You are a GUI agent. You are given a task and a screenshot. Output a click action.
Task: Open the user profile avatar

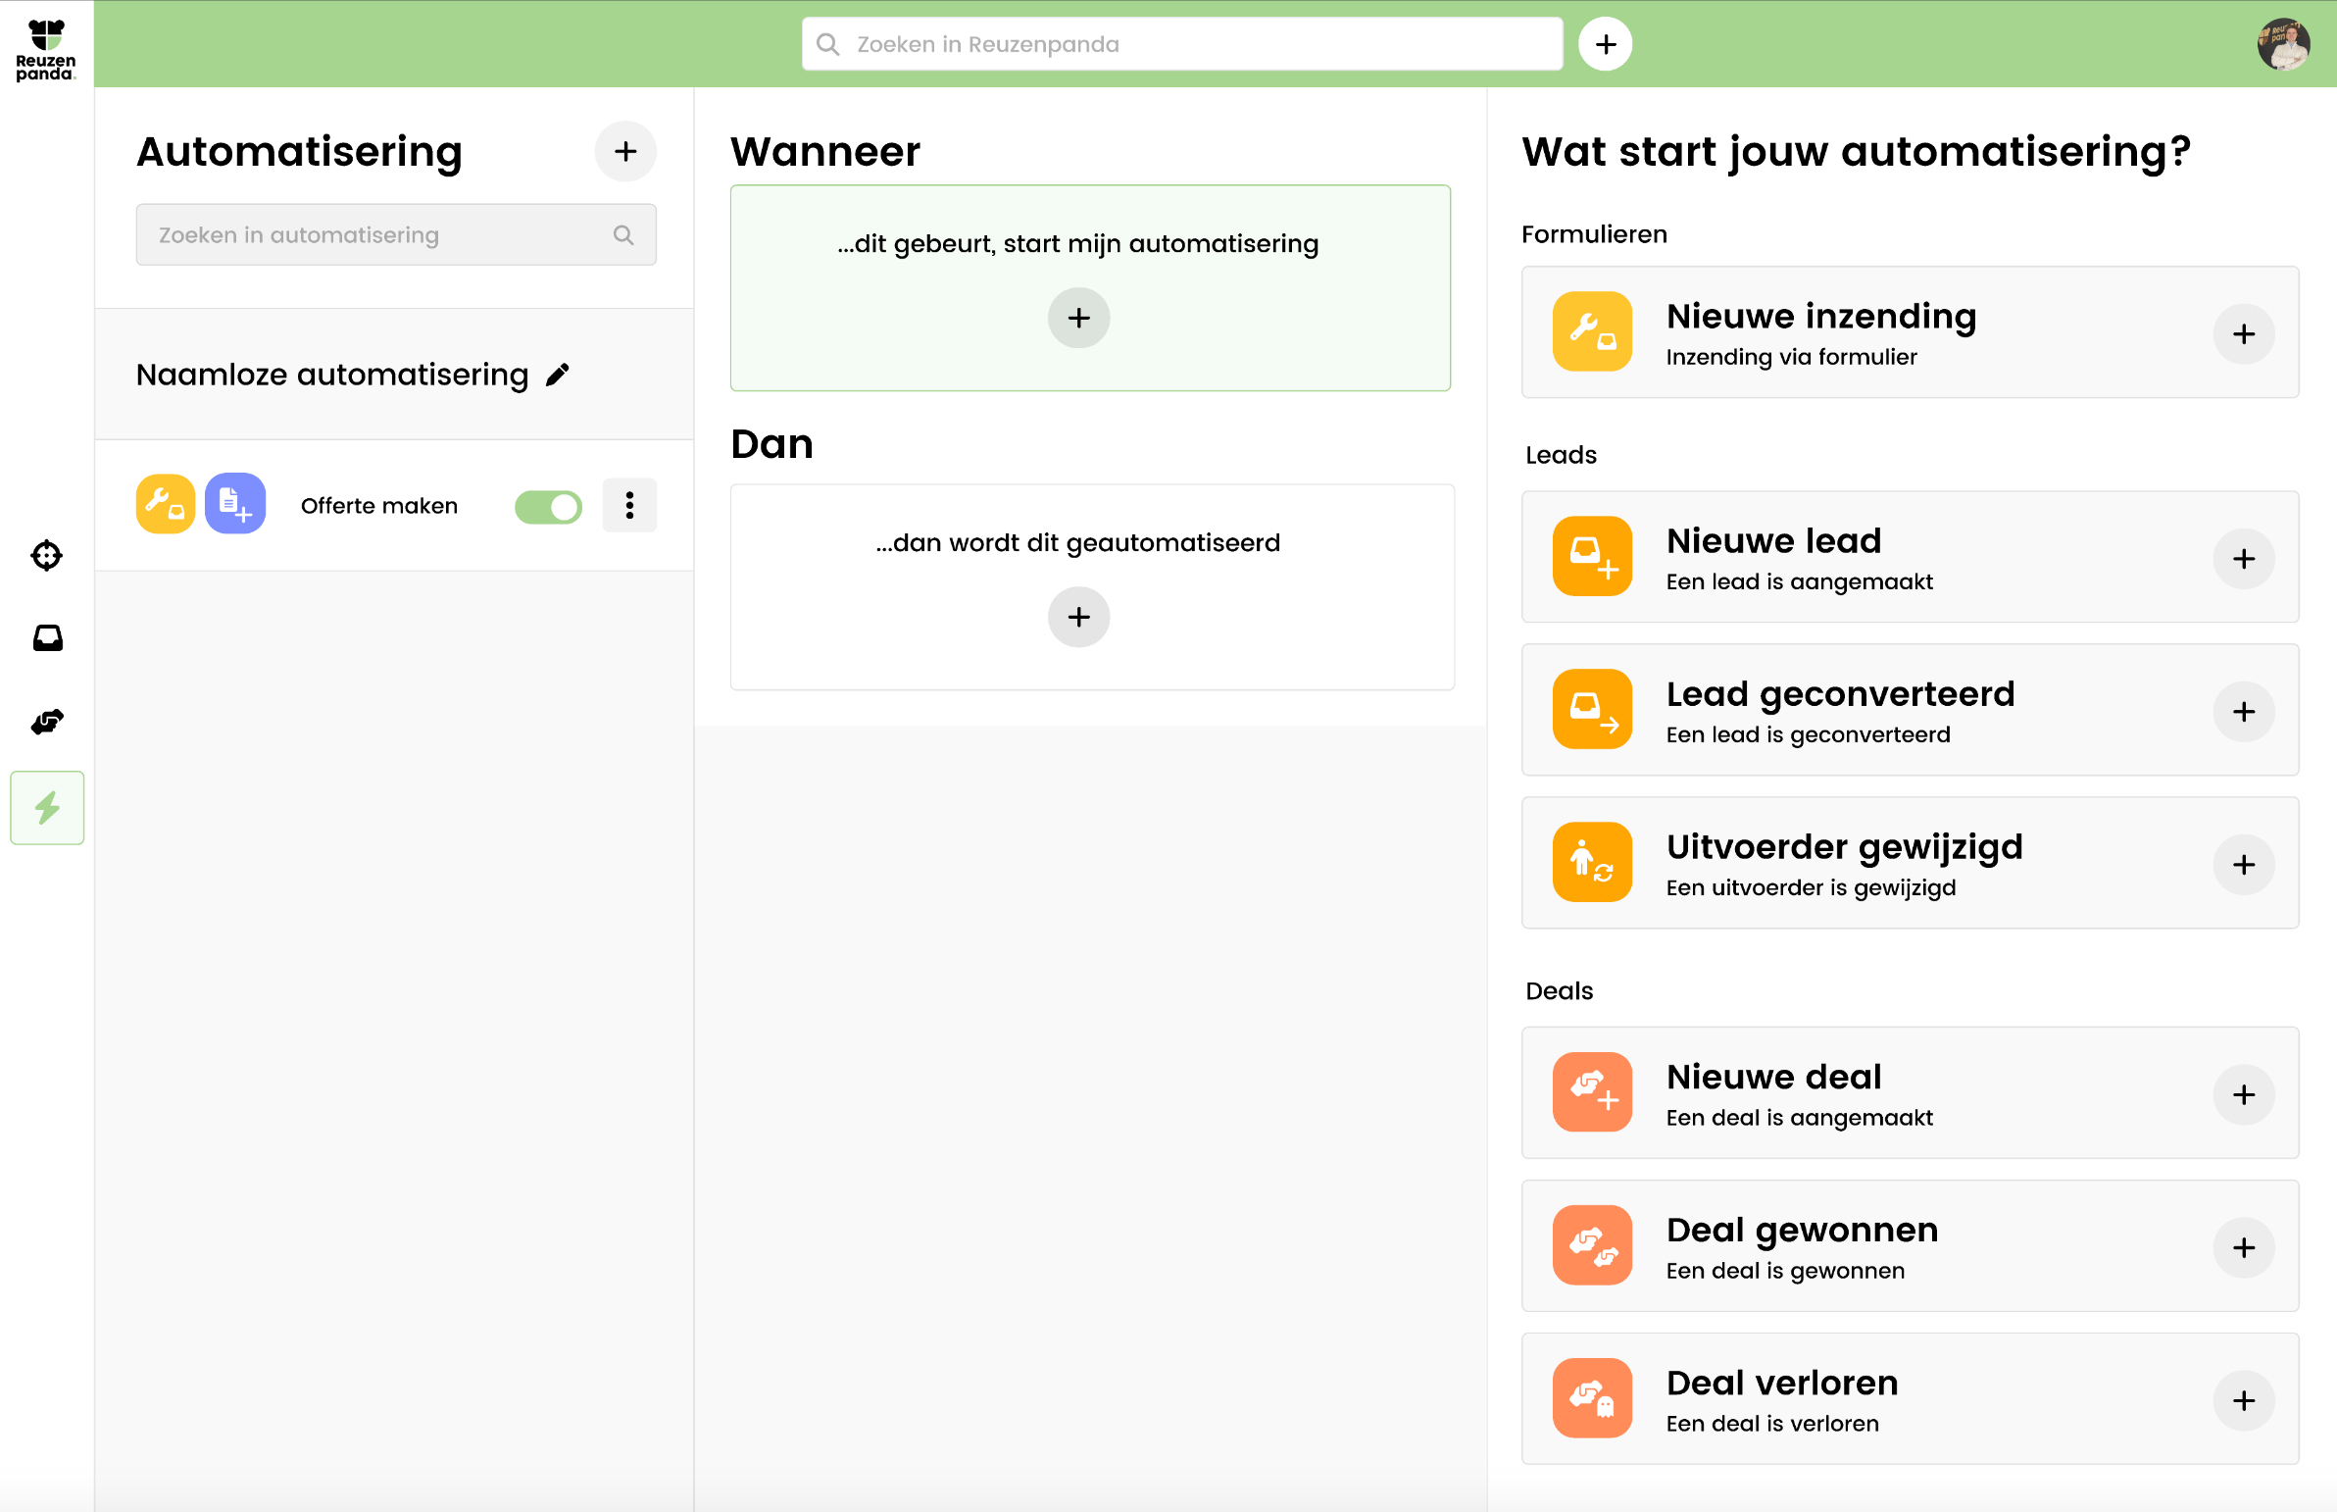(x=2283, y=44)
